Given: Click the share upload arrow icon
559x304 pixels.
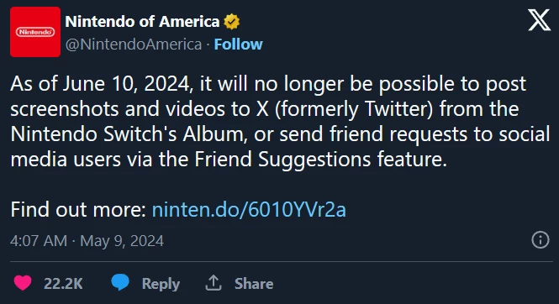Looking at the screenshot, I should [214, 283].
